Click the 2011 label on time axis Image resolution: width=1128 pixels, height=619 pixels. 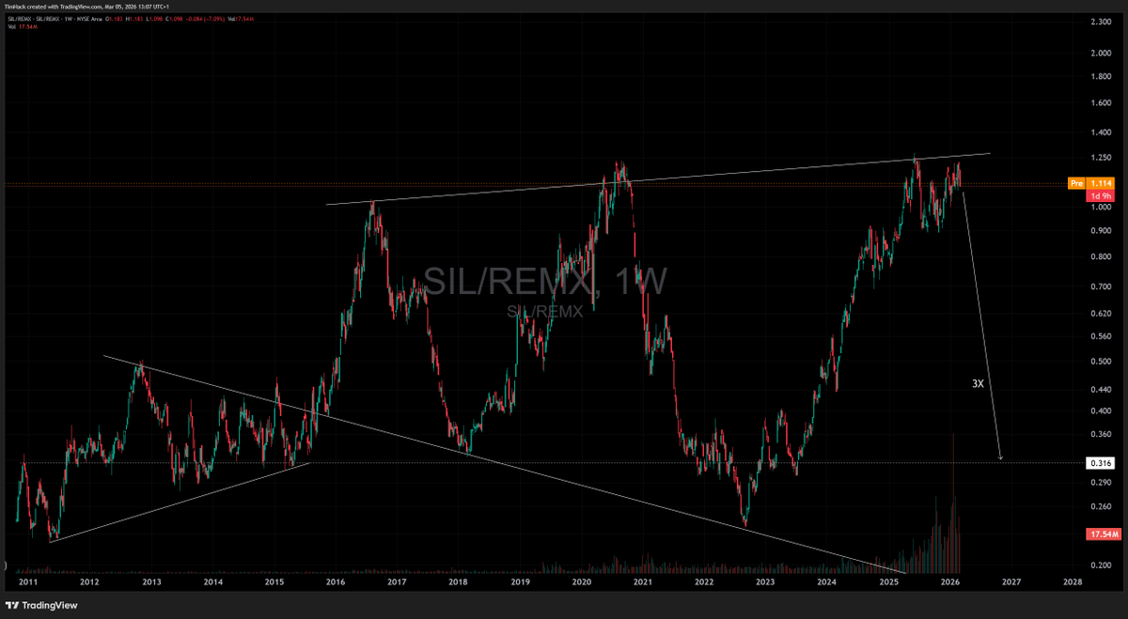pos(28,582)
